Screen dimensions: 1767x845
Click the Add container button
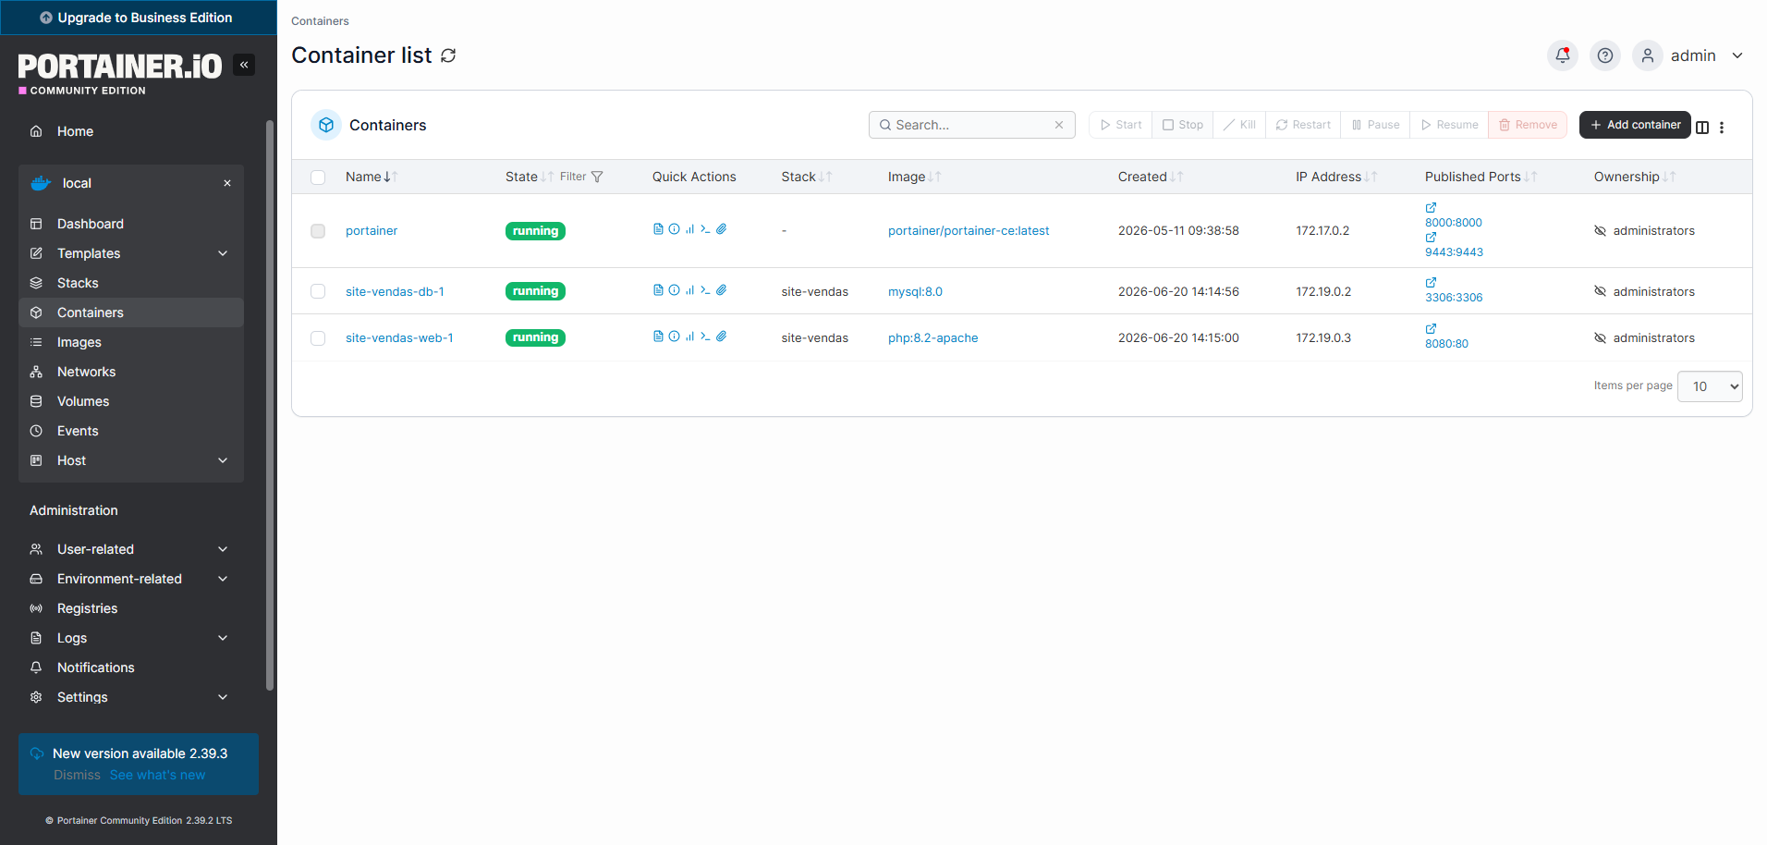click(x=1635, y=125)
